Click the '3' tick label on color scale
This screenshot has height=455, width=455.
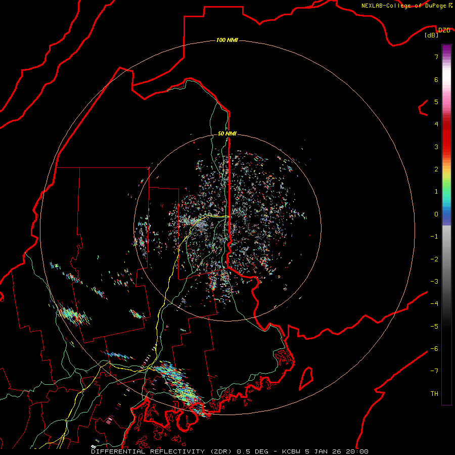tap(436, 147)
